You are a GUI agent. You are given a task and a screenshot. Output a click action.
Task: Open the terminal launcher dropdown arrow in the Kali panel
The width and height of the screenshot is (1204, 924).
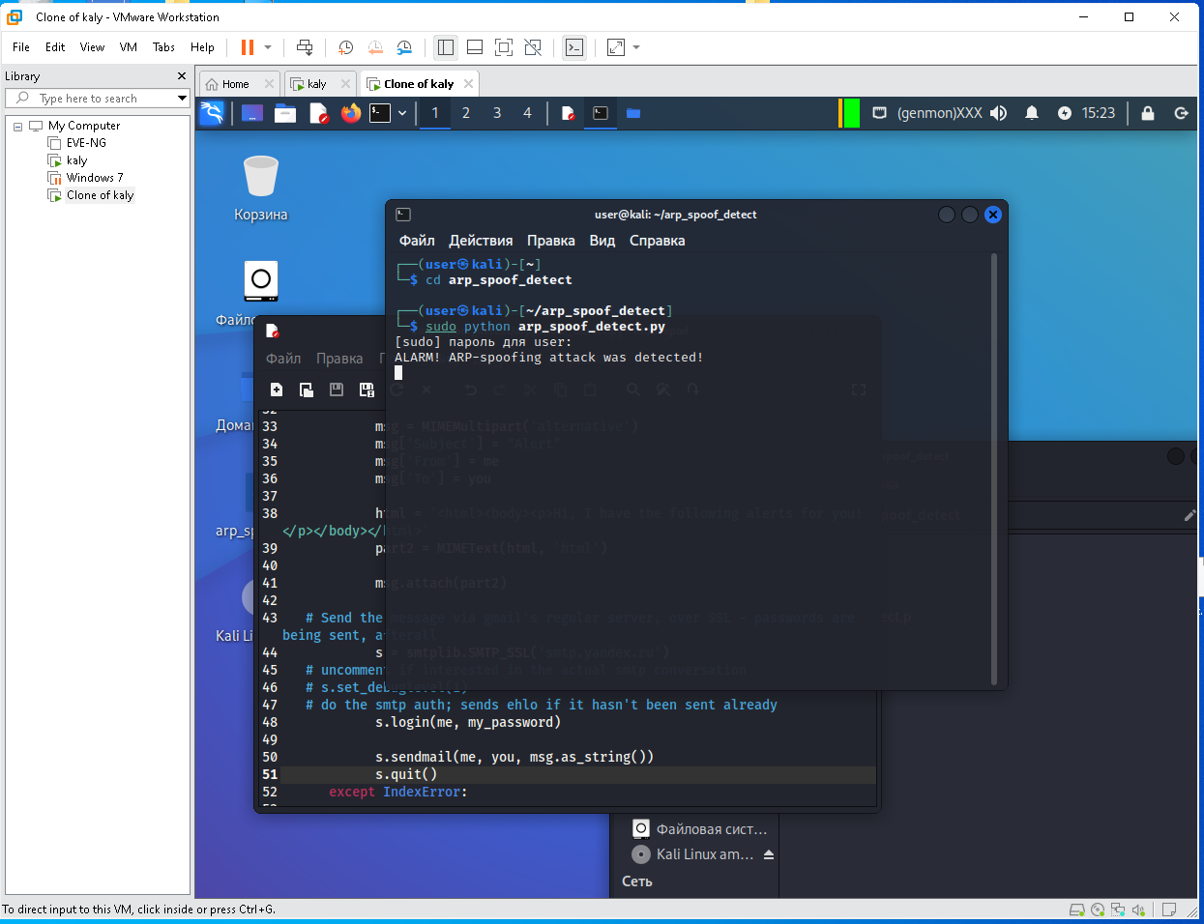coord(402,113)
